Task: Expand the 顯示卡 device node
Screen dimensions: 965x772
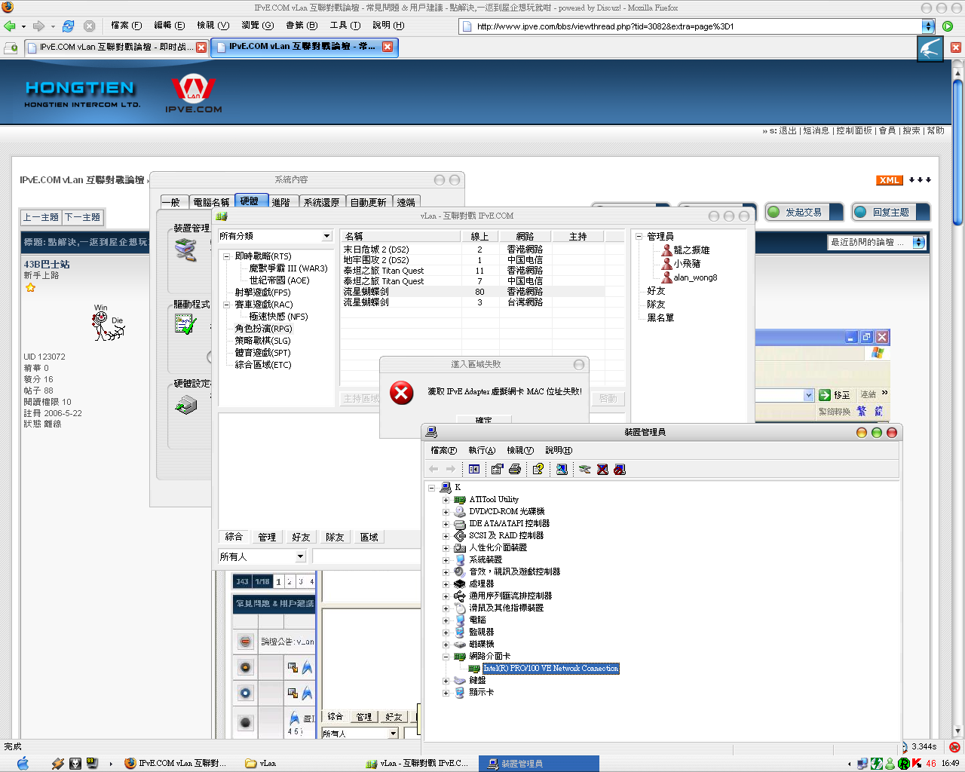Action: 446,693
